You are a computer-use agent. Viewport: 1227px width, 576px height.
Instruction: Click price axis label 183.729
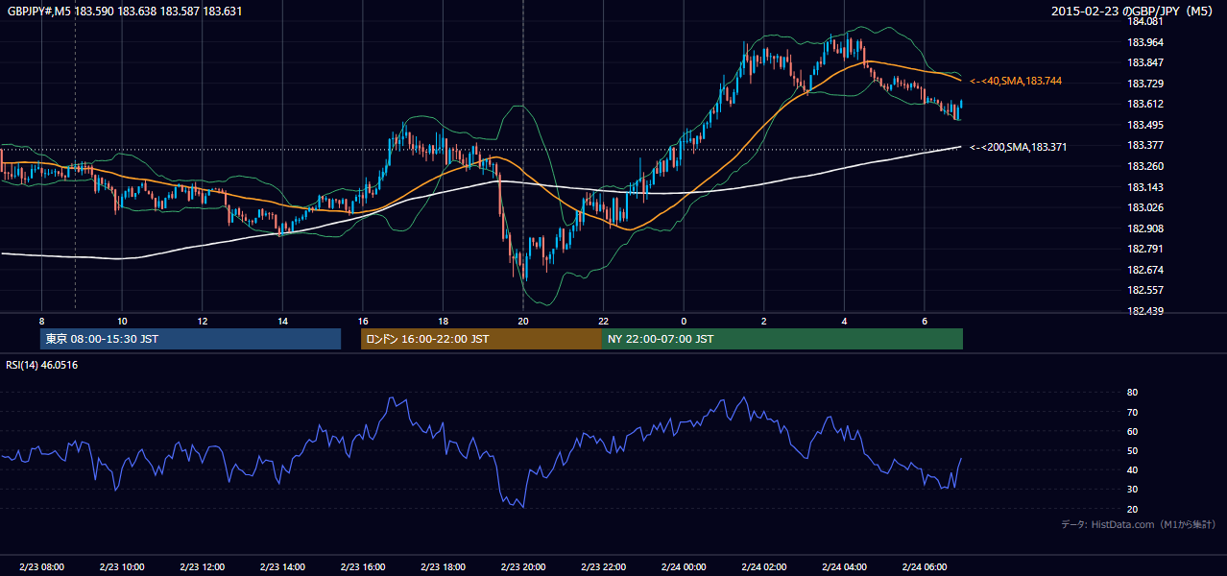1145,84
